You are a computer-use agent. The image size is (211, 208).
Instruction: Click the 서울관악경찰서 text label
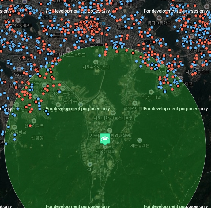point(96,67)
